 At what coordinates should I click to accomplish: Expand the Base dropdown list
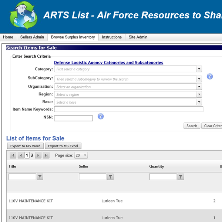click(x=199, y=102)
